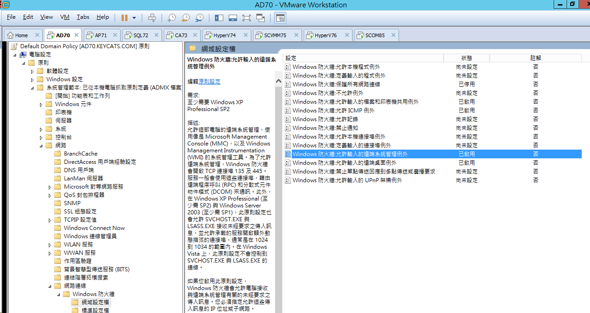
Task: Revert to snapshot using the clock-arrow icon
Action: [x=185, y=18]
